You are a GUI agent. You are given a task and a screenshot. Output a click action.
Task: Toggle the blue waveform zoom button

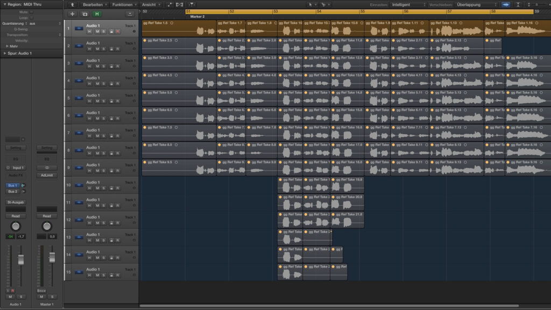pyautogui.click(x=506, y=4)
